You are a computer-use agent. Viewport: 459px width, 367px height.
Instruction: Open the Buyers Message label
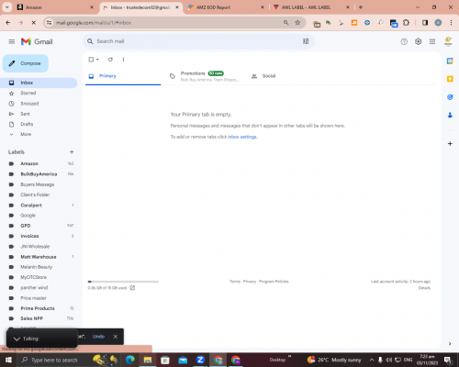[39, 184]
